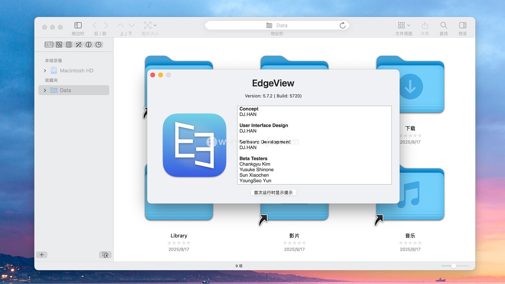
Task: Expand the Data favorites folder chevron
Action: coord(45,90)
